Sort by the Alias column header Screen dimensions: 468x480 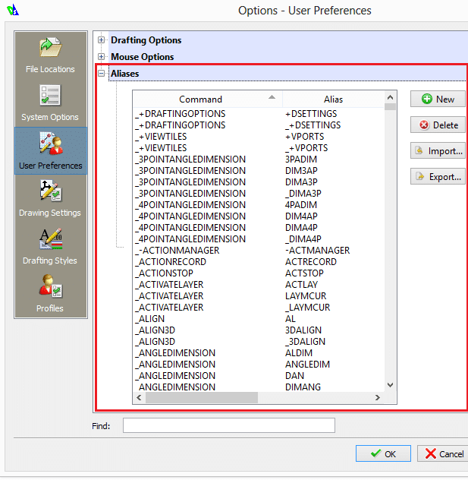pos(333,99)
